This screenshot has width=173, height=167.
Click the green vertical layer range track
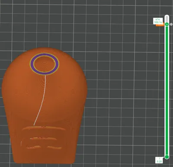(x=167, y=90)
